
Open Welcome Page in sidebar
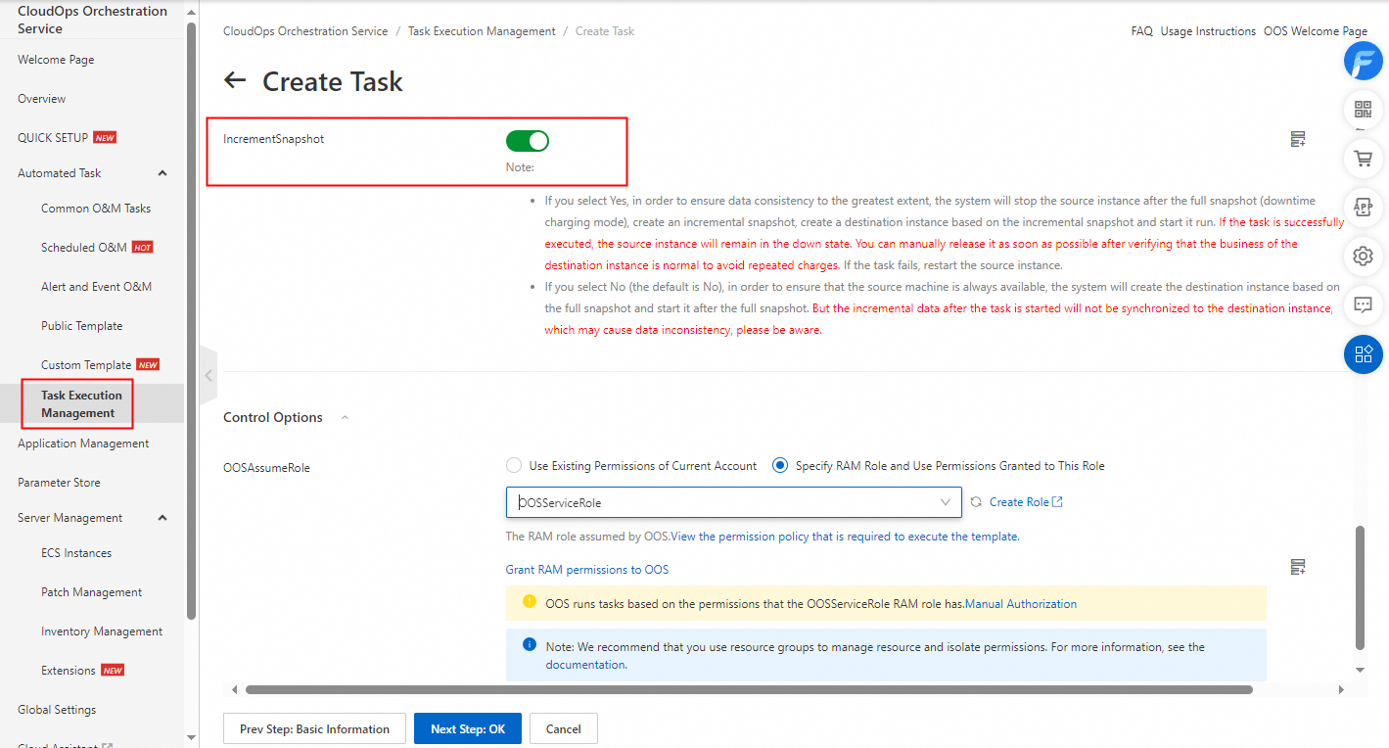tap(56, 60)
